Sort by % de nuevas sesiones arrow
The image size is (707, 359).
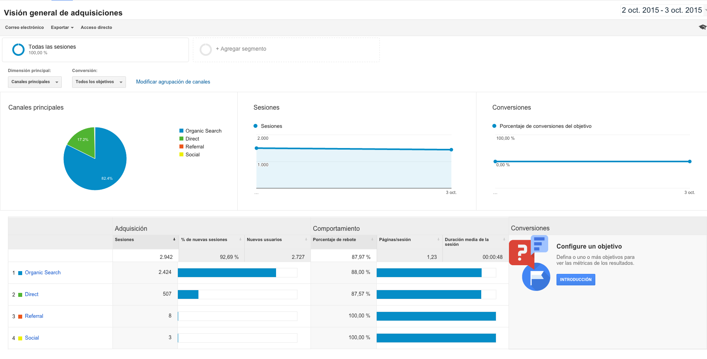[240, 239]
